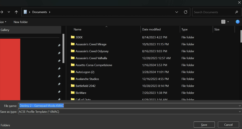Open the Help question mark icon
Viewport: 242px width, 129px height.
point(237,22)
